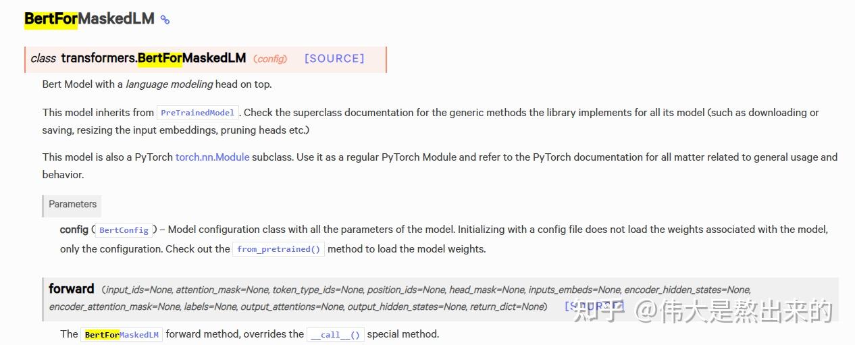Click the permalink icon beside the BertForMaskedLM heading

165,20
